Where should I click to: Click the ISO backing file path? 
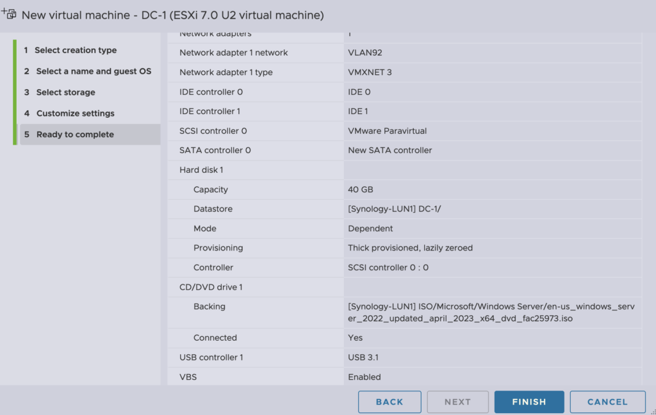[491, 313]
